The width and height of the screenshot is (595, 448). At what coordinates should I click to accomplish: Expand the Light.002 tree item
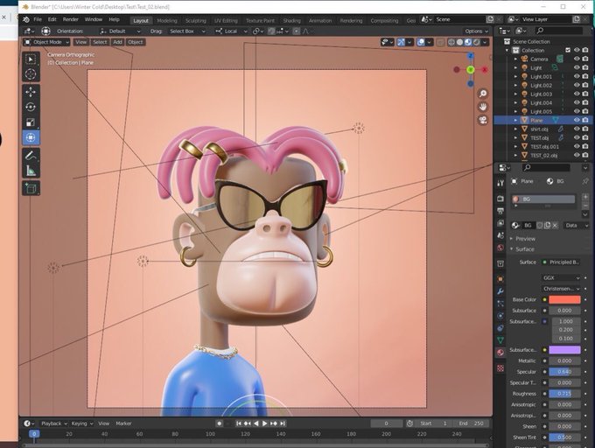pos(515,86)
